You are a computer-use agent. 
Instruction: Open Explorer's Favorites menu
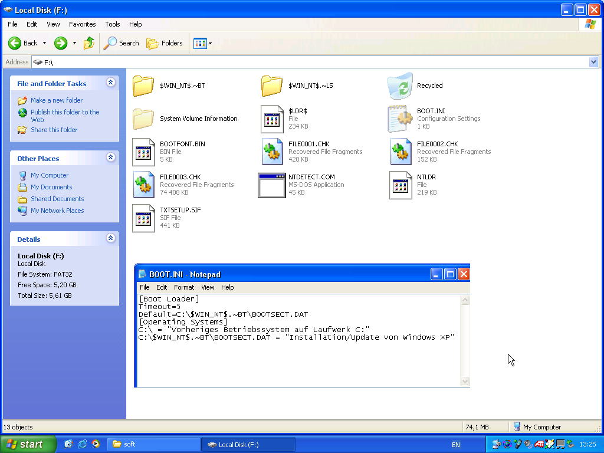[x=83, y=24]
